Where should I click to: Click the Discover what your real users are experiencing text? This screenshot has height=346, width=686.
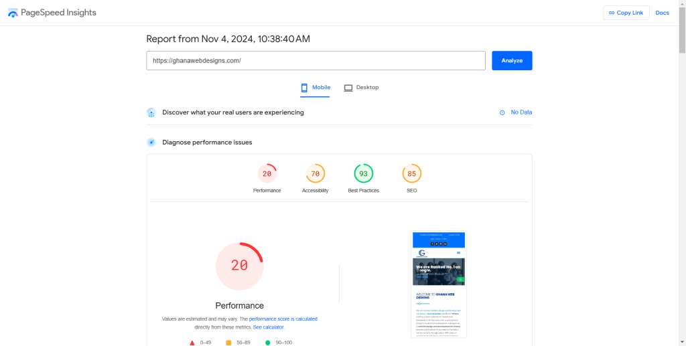coord(232,112)
